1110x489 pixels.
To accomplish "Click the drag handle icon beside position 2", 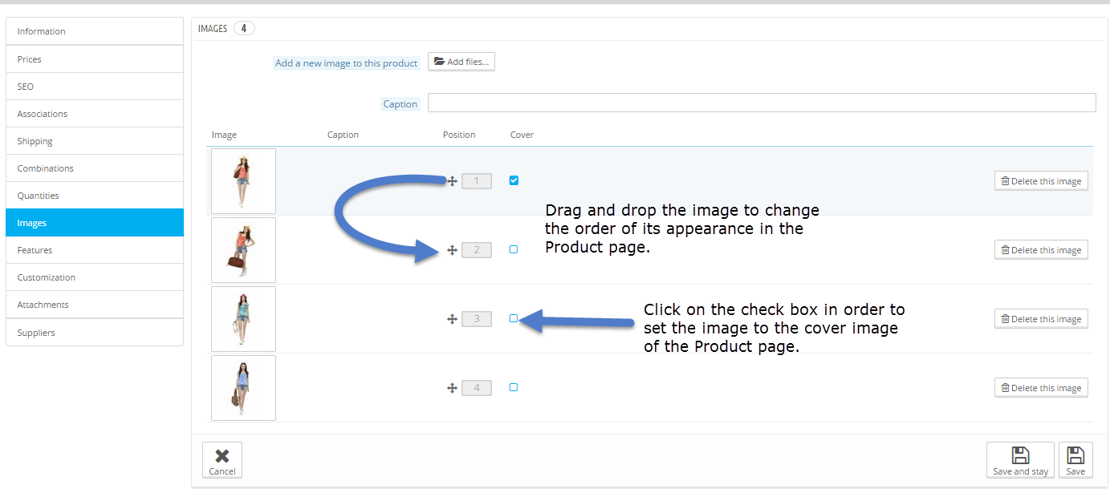I will (452, 250).
